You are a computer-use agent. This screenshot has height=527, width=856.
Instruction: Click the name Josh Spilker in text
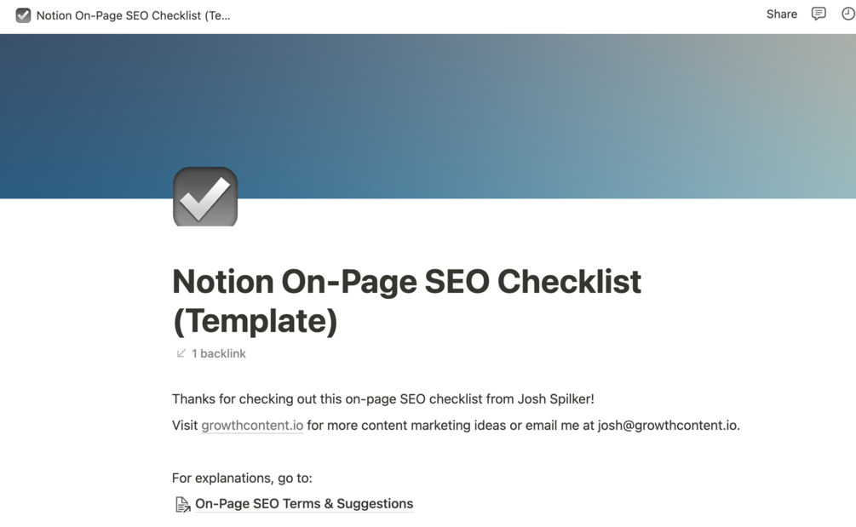point(554,398)
